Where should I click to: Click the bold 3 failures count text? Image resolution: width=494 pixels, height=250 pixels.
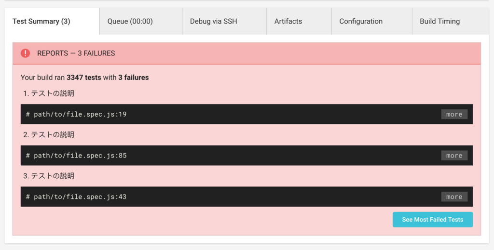click(134, 78)
